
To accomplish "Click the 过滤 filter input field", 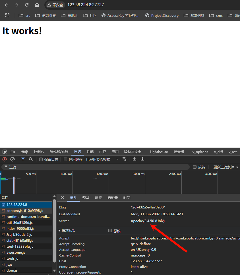I will 97,167.
